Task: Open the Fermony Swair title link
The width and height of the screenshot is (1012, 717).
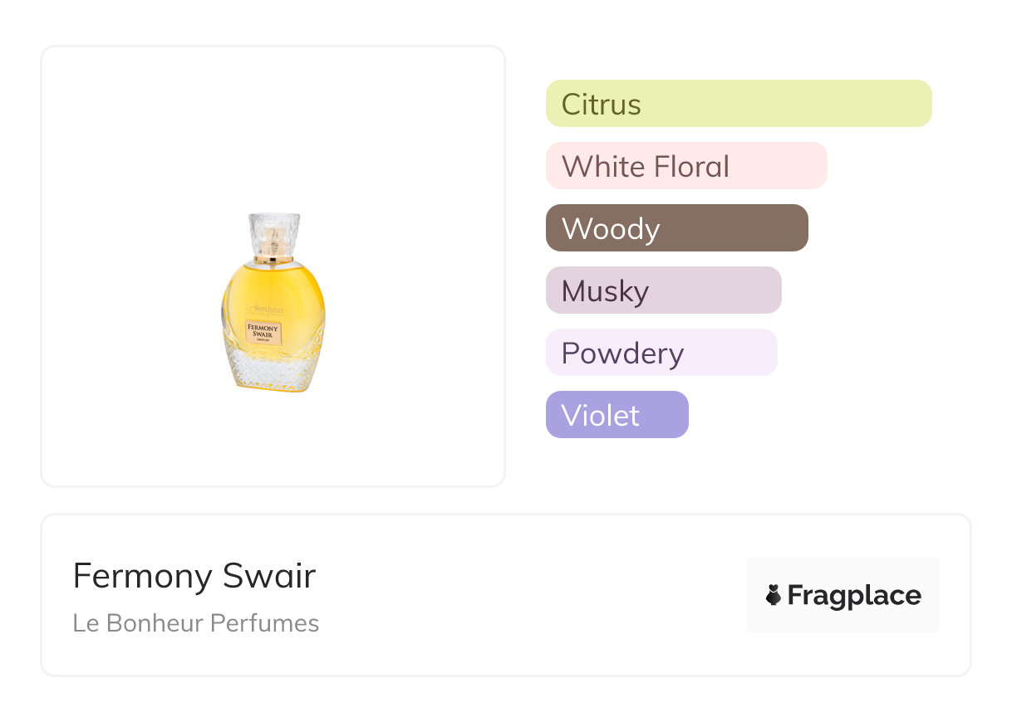Action: [x=194, y=576]
